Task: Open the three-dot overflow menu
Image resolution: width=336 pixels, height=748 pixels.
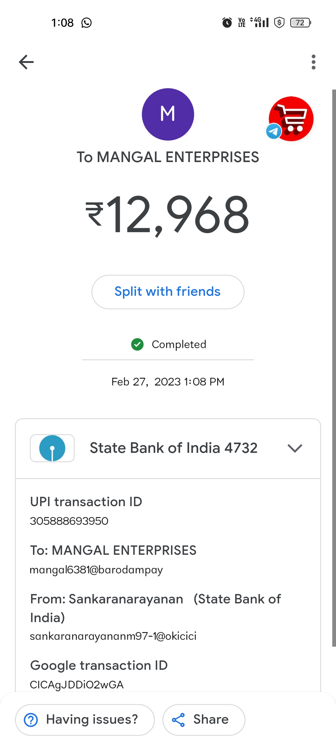Action: pyautogui.click(x=313, y=62)
